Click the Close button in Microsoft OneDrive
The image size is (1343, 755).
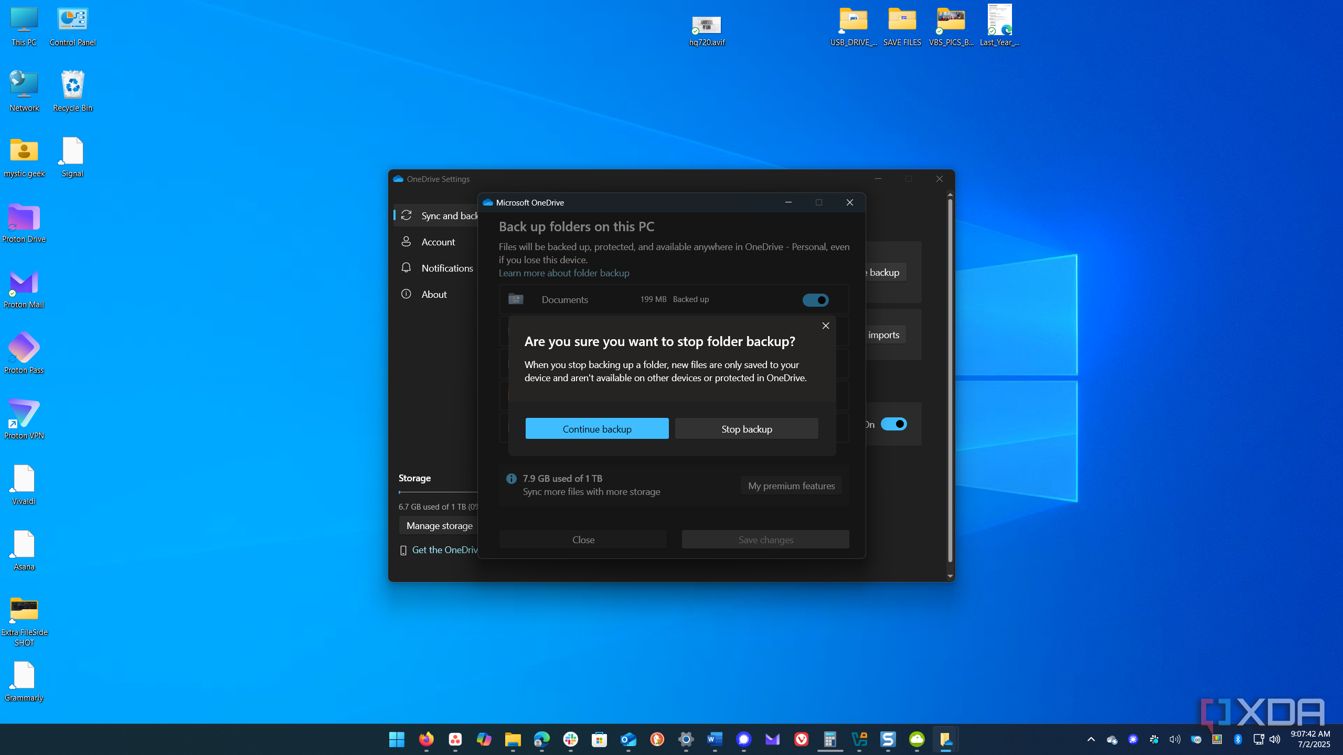pyautogui.click(x=583, y=540)
